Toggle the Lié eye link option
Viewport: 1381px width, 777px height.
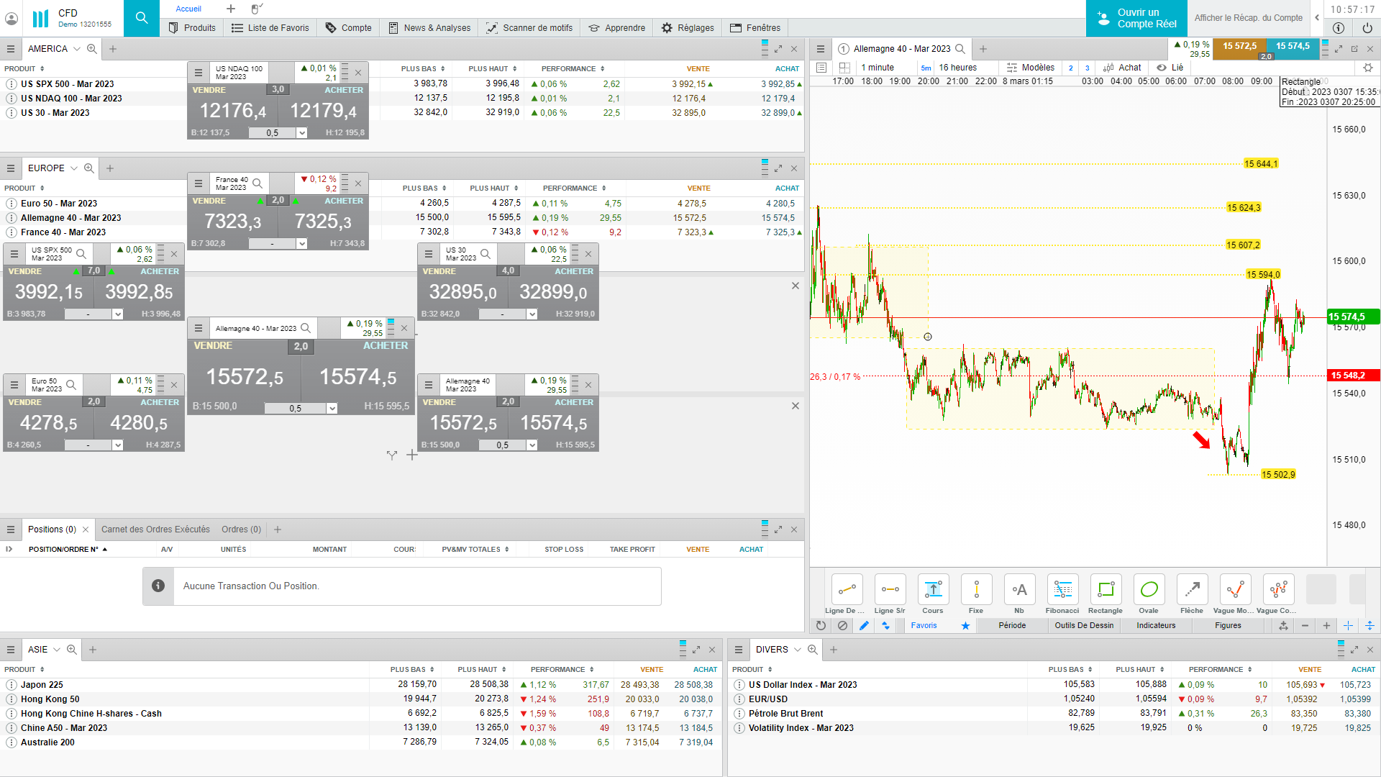point(1170,68)
